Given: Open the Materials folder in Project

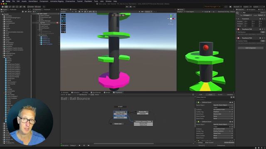Looking at the screenshot, I should tap(8, 39).
